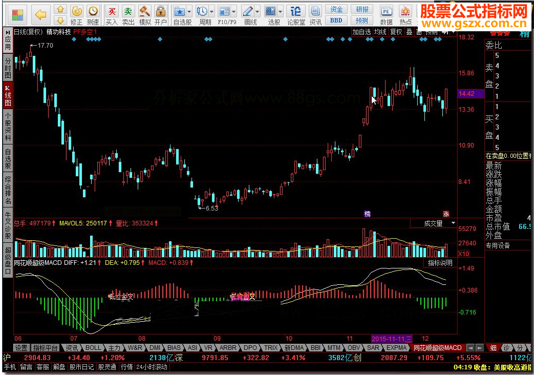Expand the 画线 dropdown arrow

[257, 12]
